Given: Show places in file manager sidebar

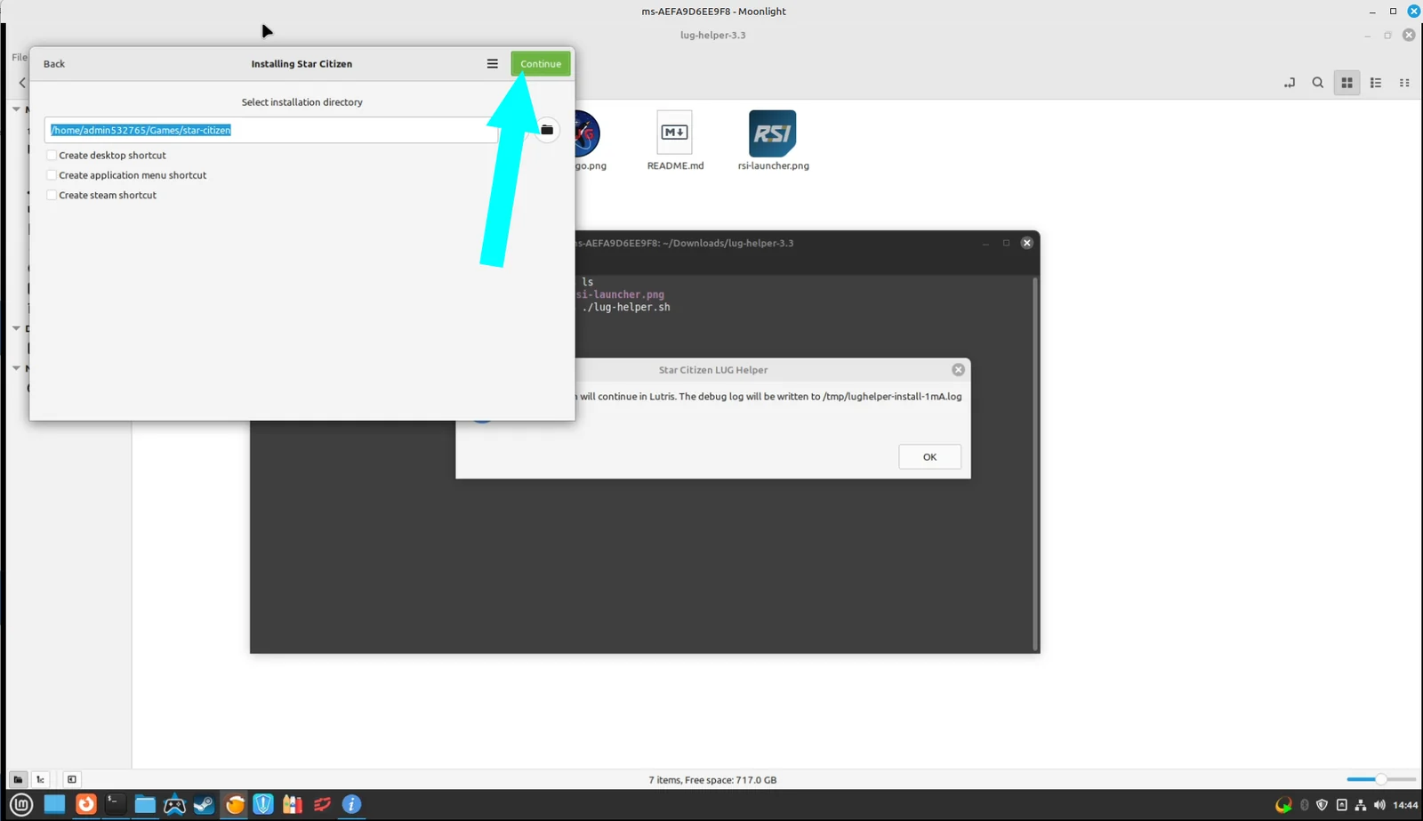Looking at the screenshot, I should click(18, 779).
